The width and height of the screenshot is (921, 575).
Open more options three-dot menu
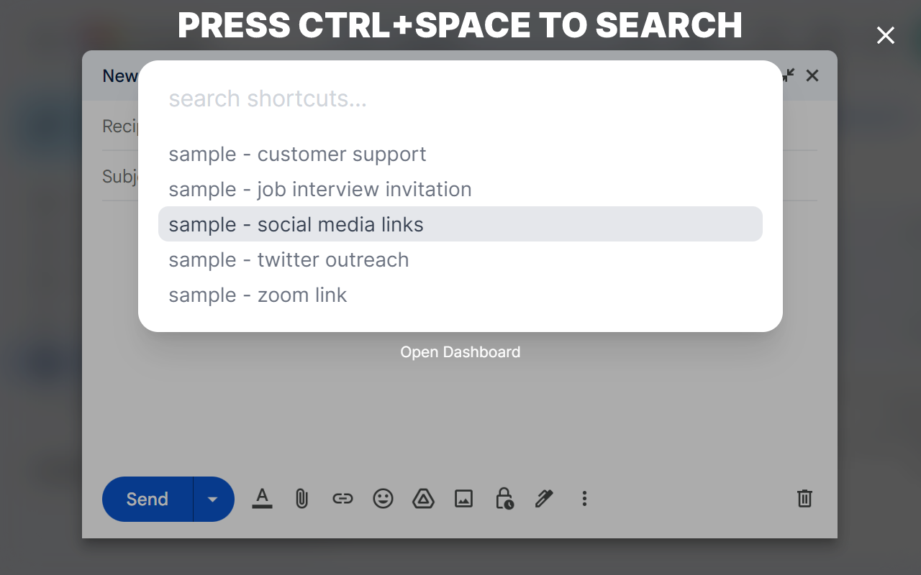pyautogui.click(x=584, y=498)
